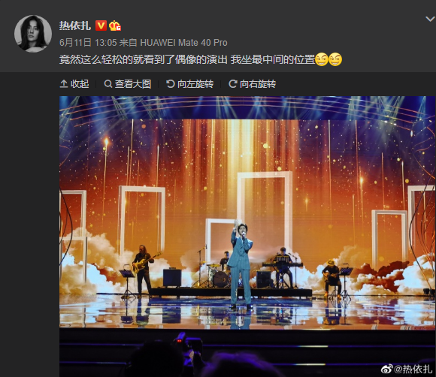The image size is (436, 377).
Task: Click the concert stage photo
Action: (x=247, y=236)
